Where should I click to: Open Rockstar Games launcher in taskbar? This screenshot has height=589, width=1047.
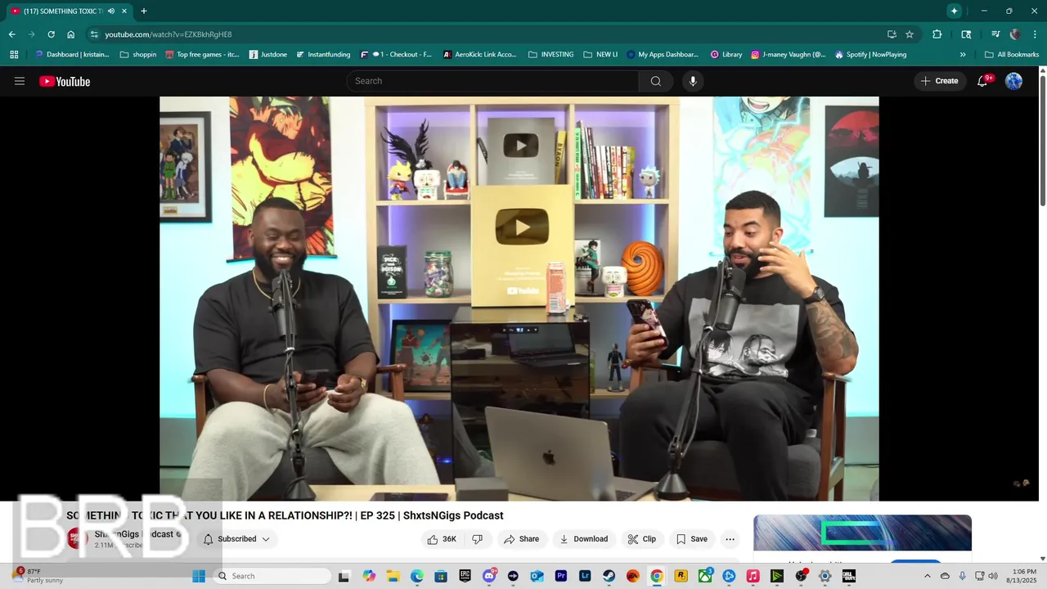[681, 576]
